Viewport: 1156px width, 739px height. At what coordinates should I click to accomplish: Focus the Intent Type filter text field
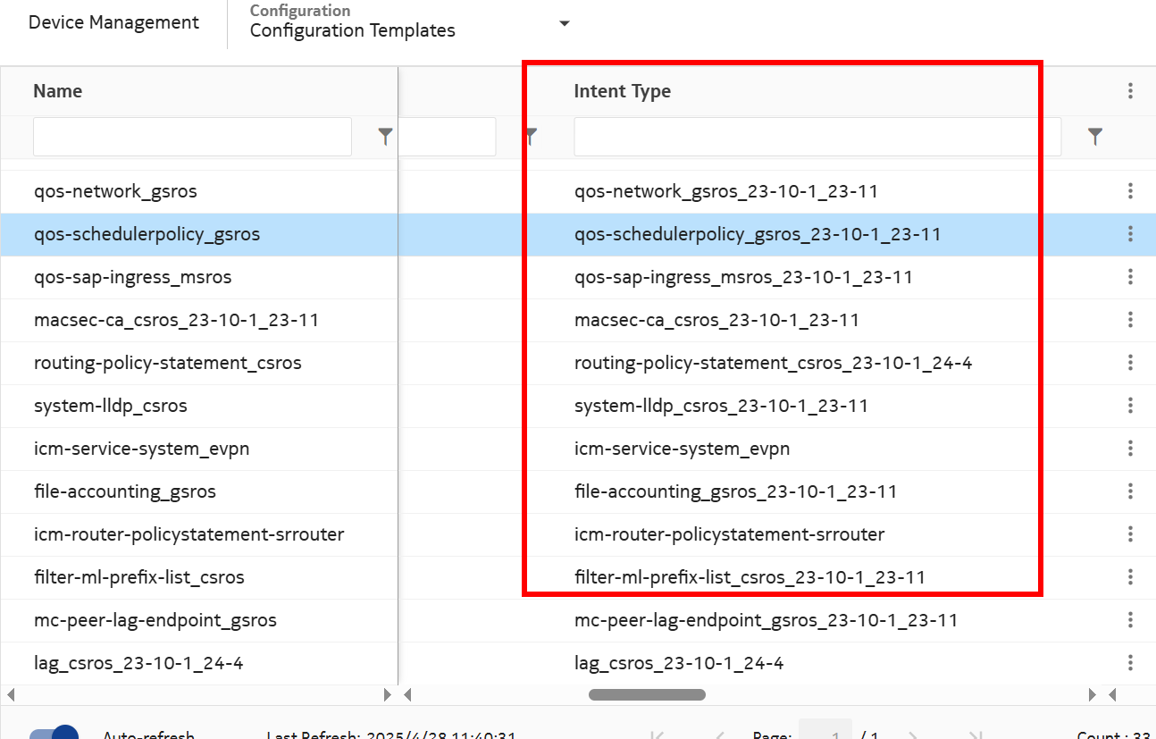tap(817, 137)
